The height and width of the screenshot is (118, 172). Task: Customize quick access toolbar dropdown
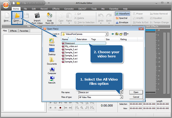49,3
